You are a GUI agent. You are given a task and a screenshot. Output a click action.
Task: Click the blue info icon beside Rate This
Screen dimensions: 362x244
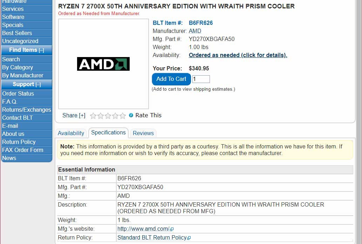(131, 115)
